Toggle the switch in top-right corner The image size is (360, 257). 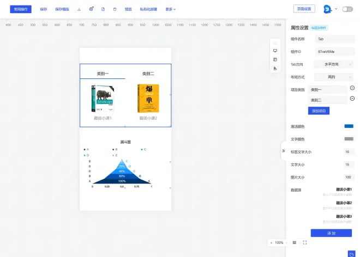(347, 9)
